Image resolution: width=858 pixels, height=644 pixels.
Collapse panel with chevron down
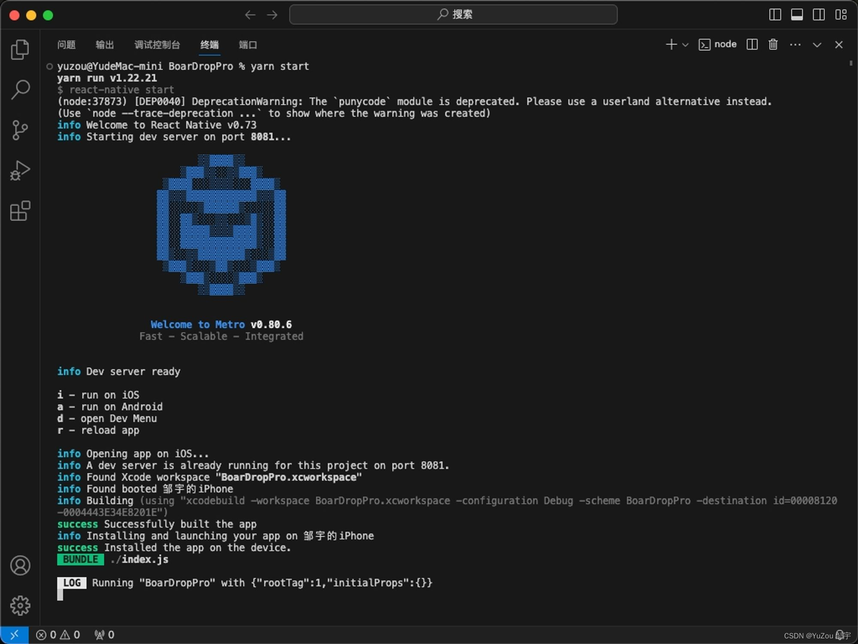point(817,45)
